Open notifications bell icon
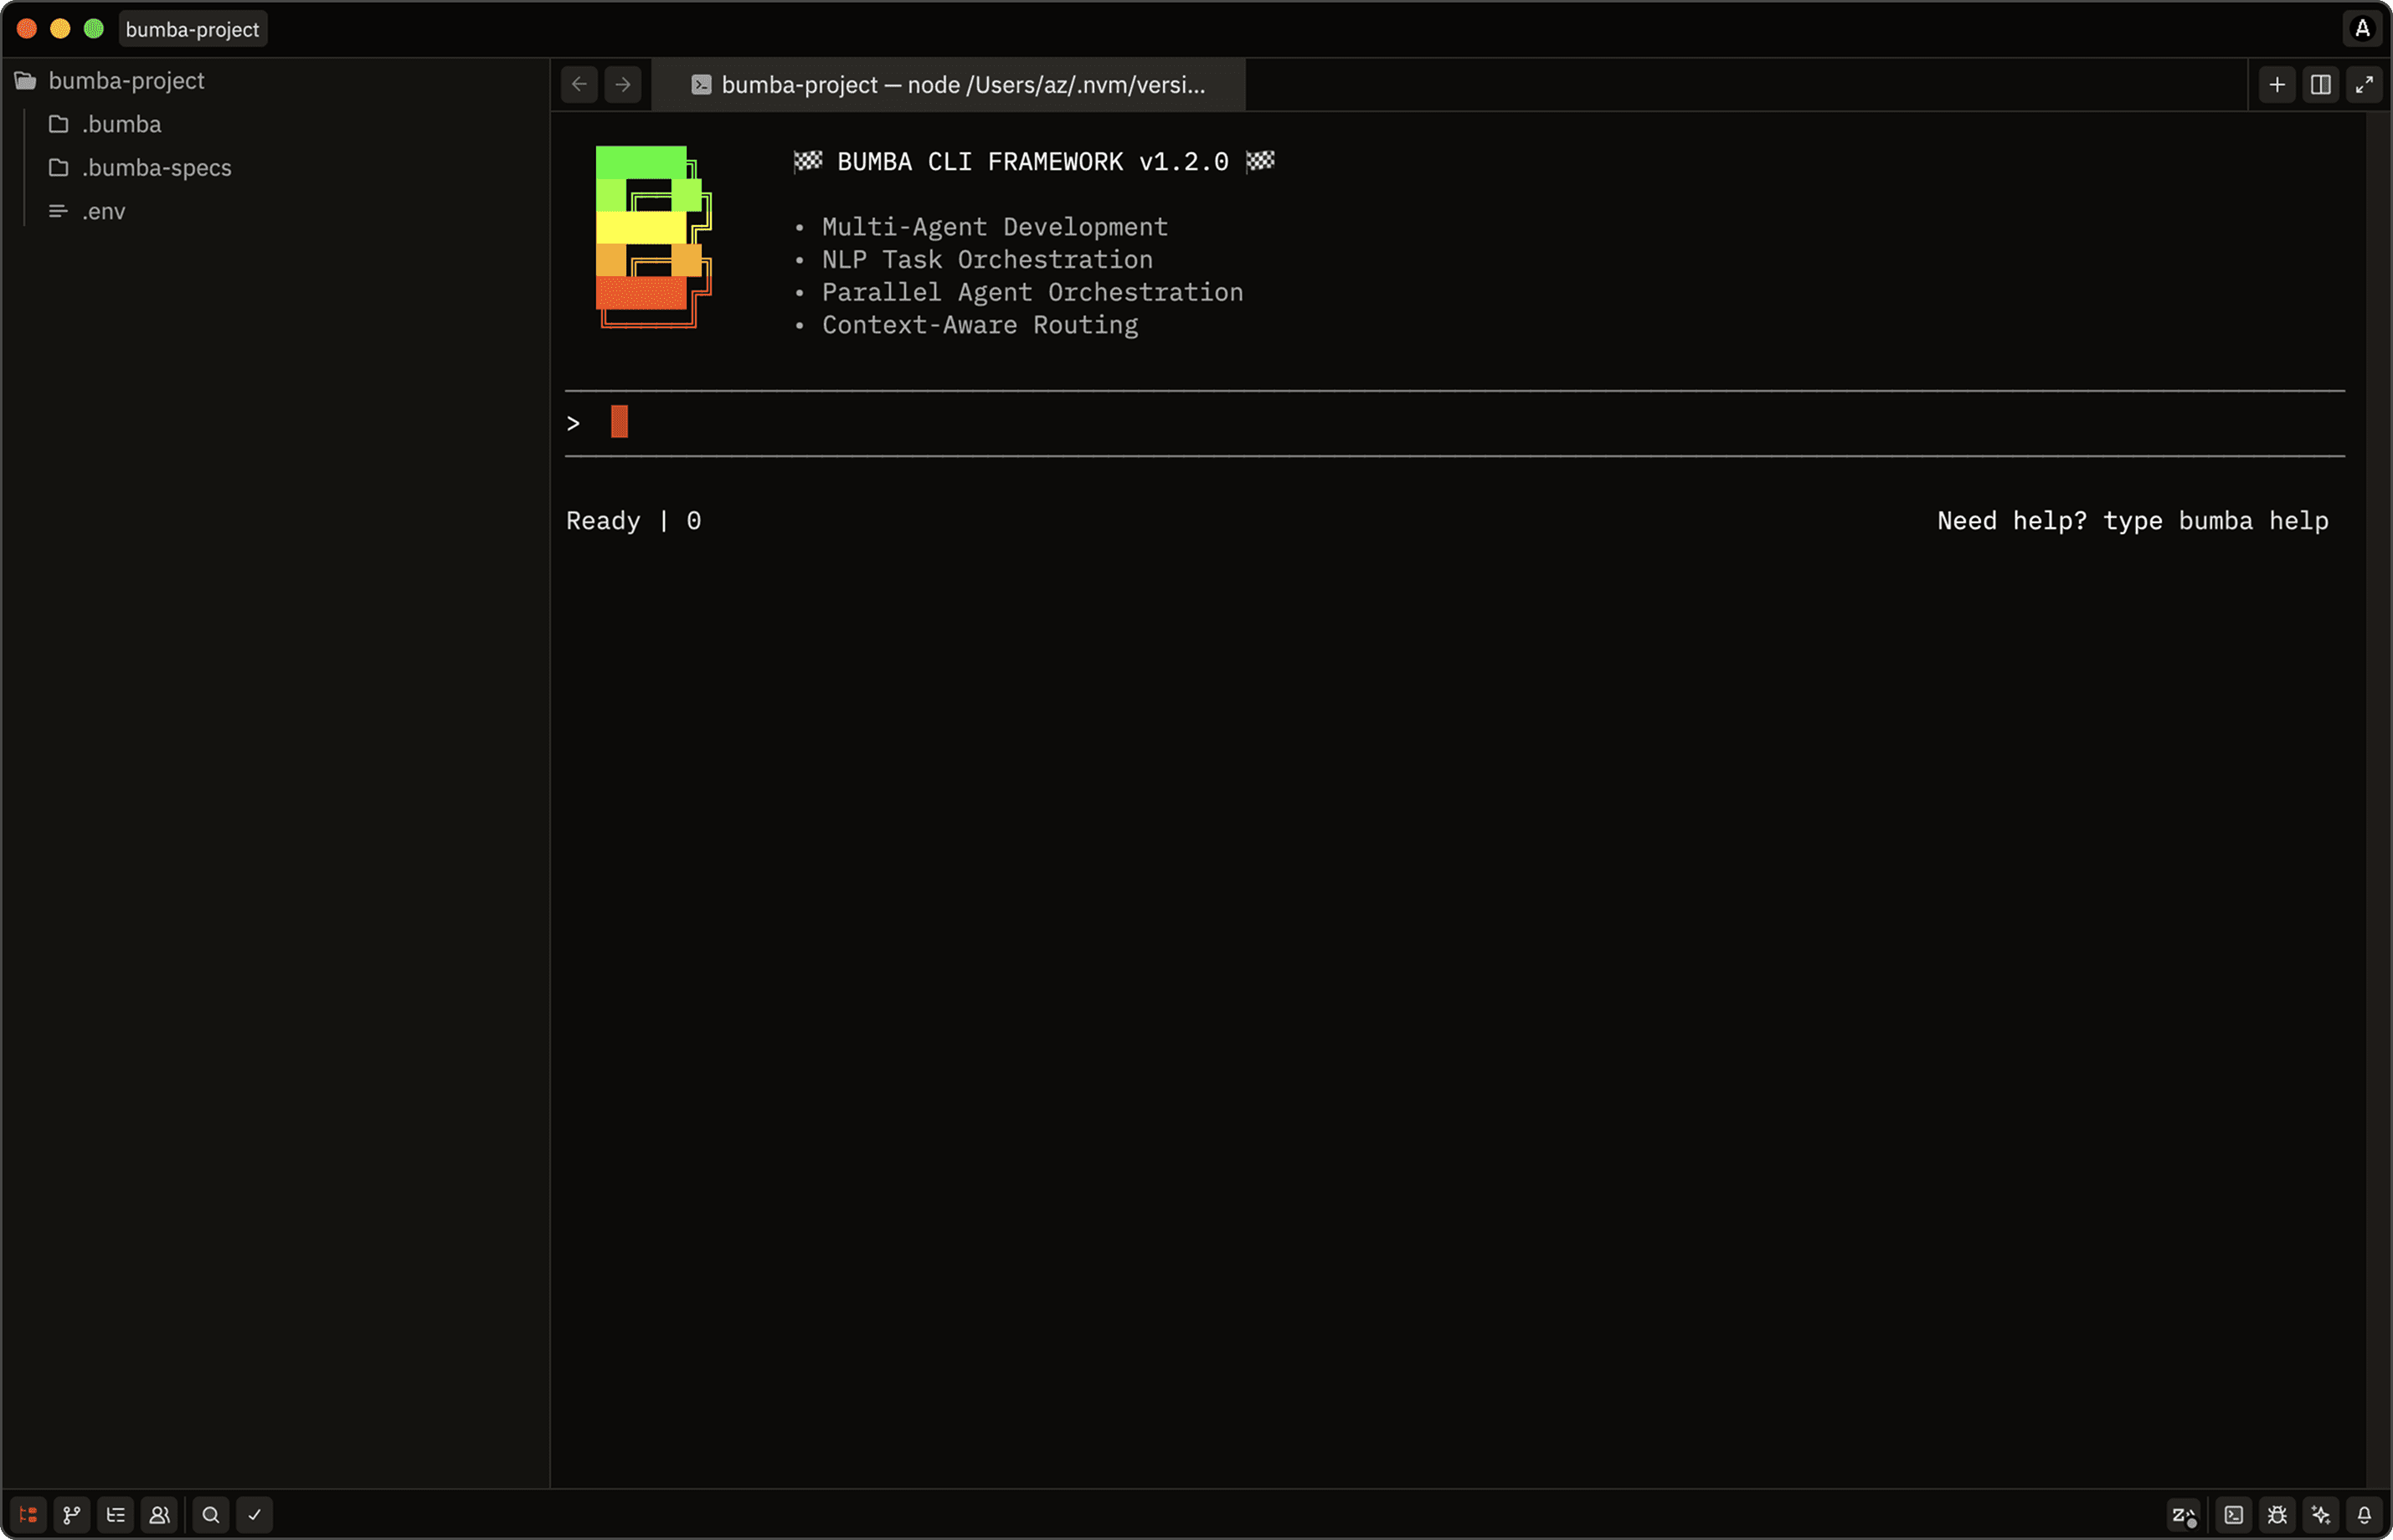 [2364, 1514]
